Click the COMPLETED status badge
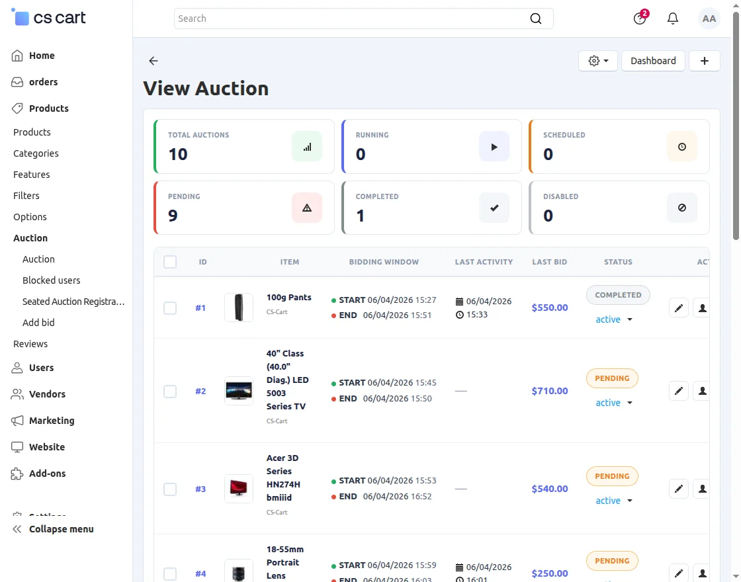741x582 pixels. [x=618, y=295]
